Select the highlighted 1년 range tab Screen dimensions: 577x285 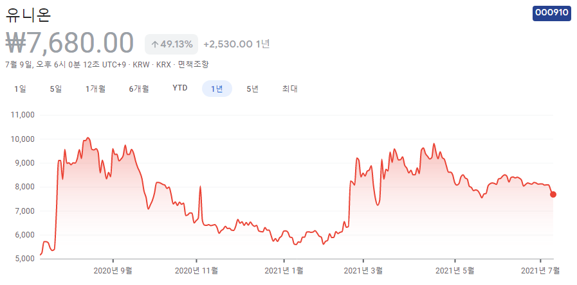coord(217,89)
